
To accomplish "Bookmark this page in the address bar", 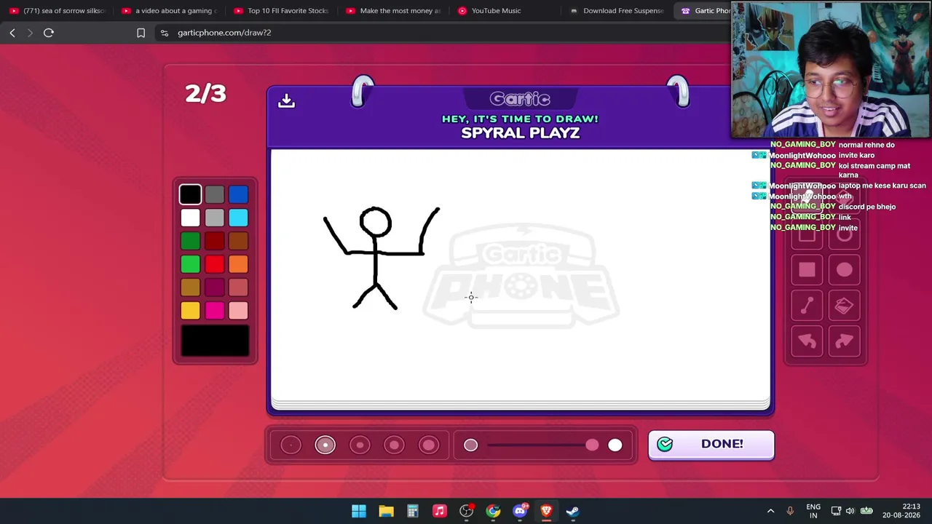I will click(141, 33).
